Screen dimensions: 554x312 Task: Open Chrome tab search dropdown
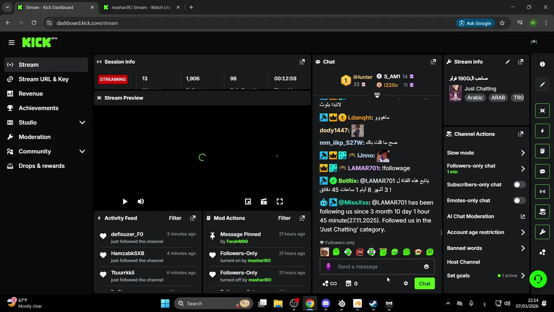[7, 7]
